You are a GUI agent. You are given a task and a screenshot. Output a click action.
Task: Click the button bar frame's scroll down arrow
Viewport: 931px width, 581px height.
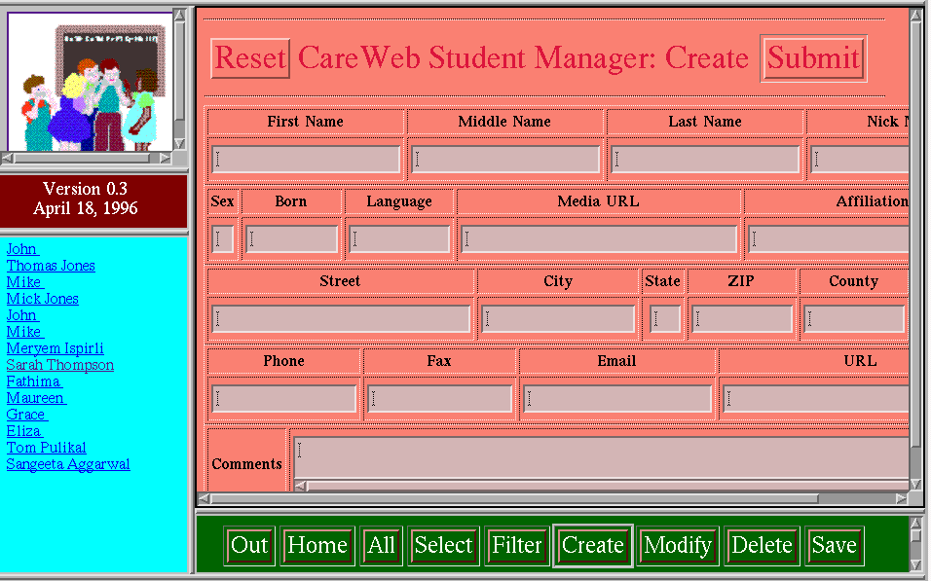[x=916, y=564]
